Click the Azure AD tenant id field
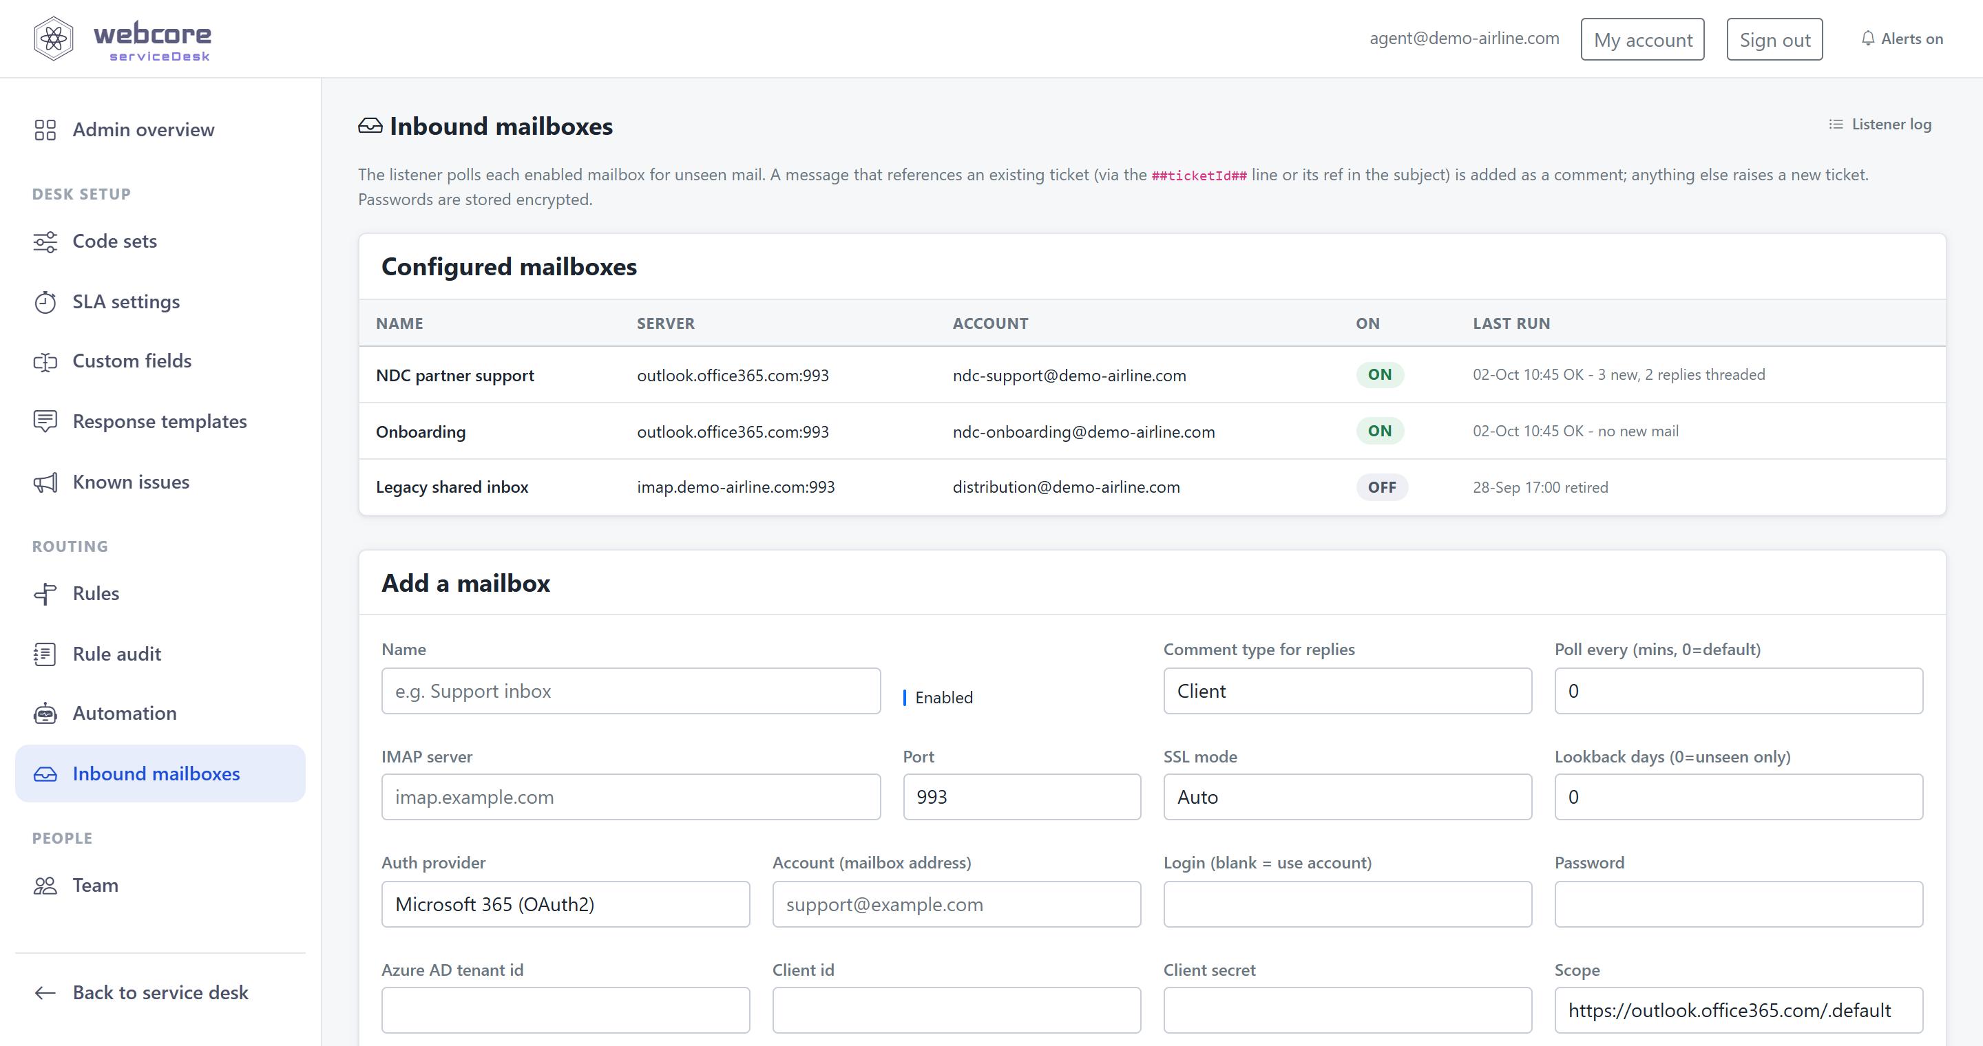 565,1011
